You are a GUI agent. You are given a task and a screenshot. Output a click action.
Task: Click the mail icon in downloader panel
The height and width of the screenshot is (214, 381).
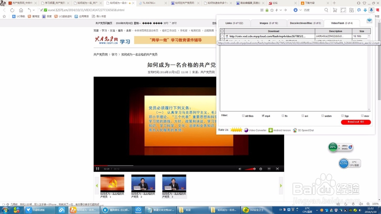369,21
